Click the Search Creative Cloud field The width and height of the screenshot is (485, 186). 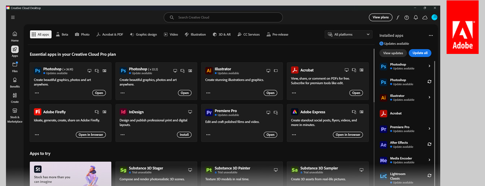[x=223, y=17]
